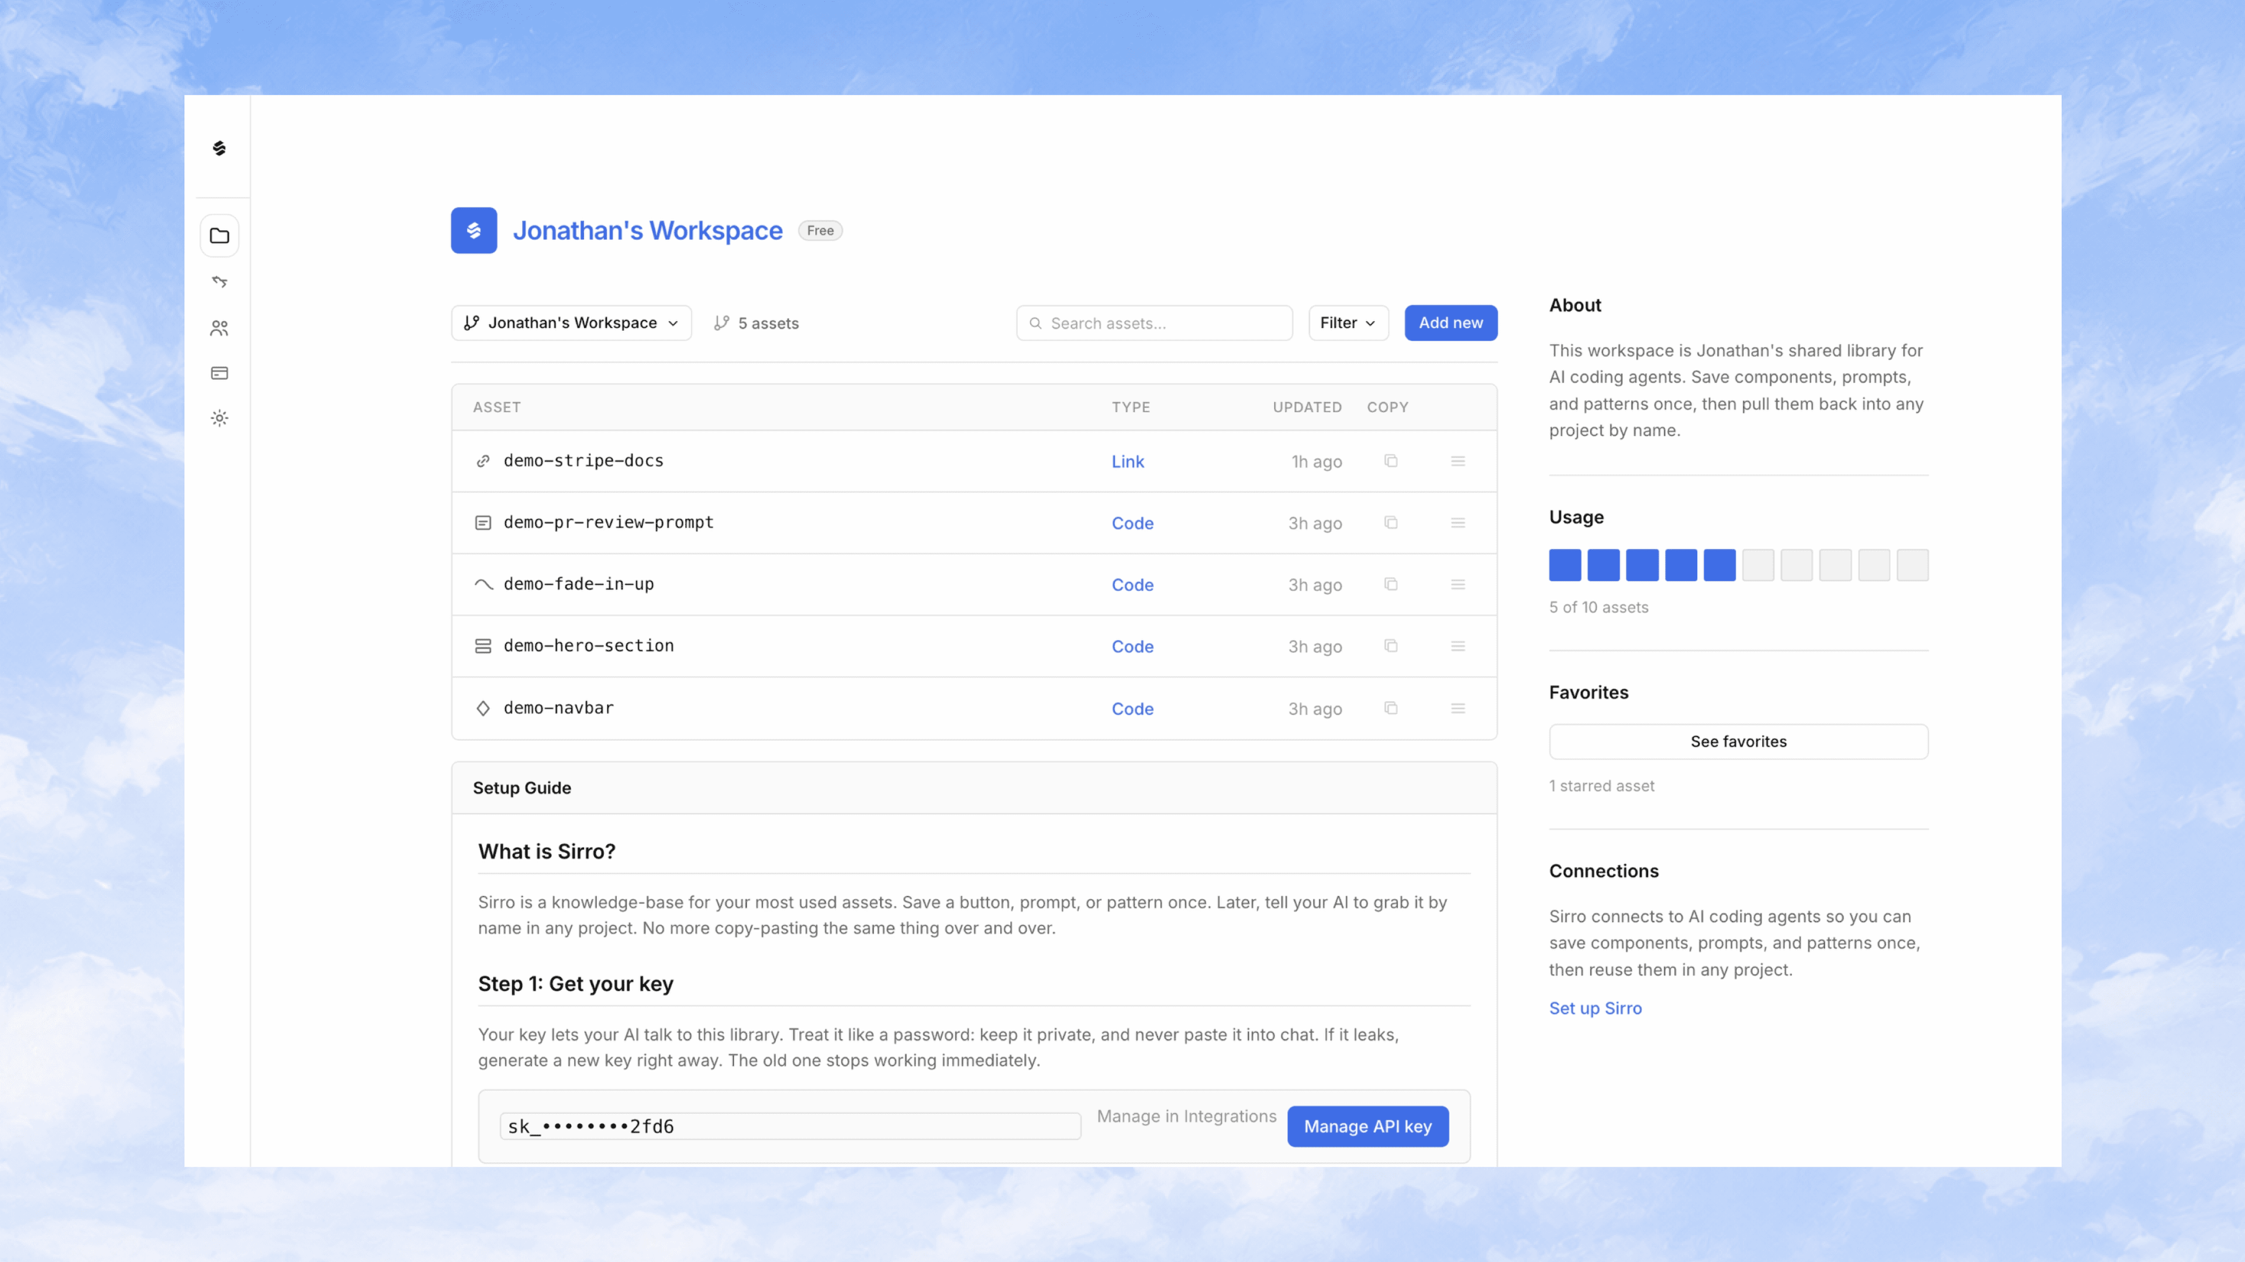The width and height of the screenshot is (2245, 1262).
Task: Open the arrows integrations icon in the sidebar
Action: click(x=220, y=281)
